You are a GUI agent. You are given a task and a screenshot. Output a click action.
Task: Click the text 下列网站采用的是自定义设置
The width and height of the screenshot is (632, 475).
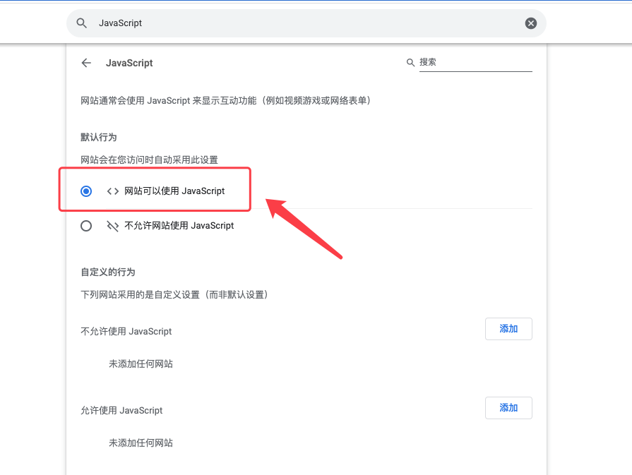click(x=174, y=294)
